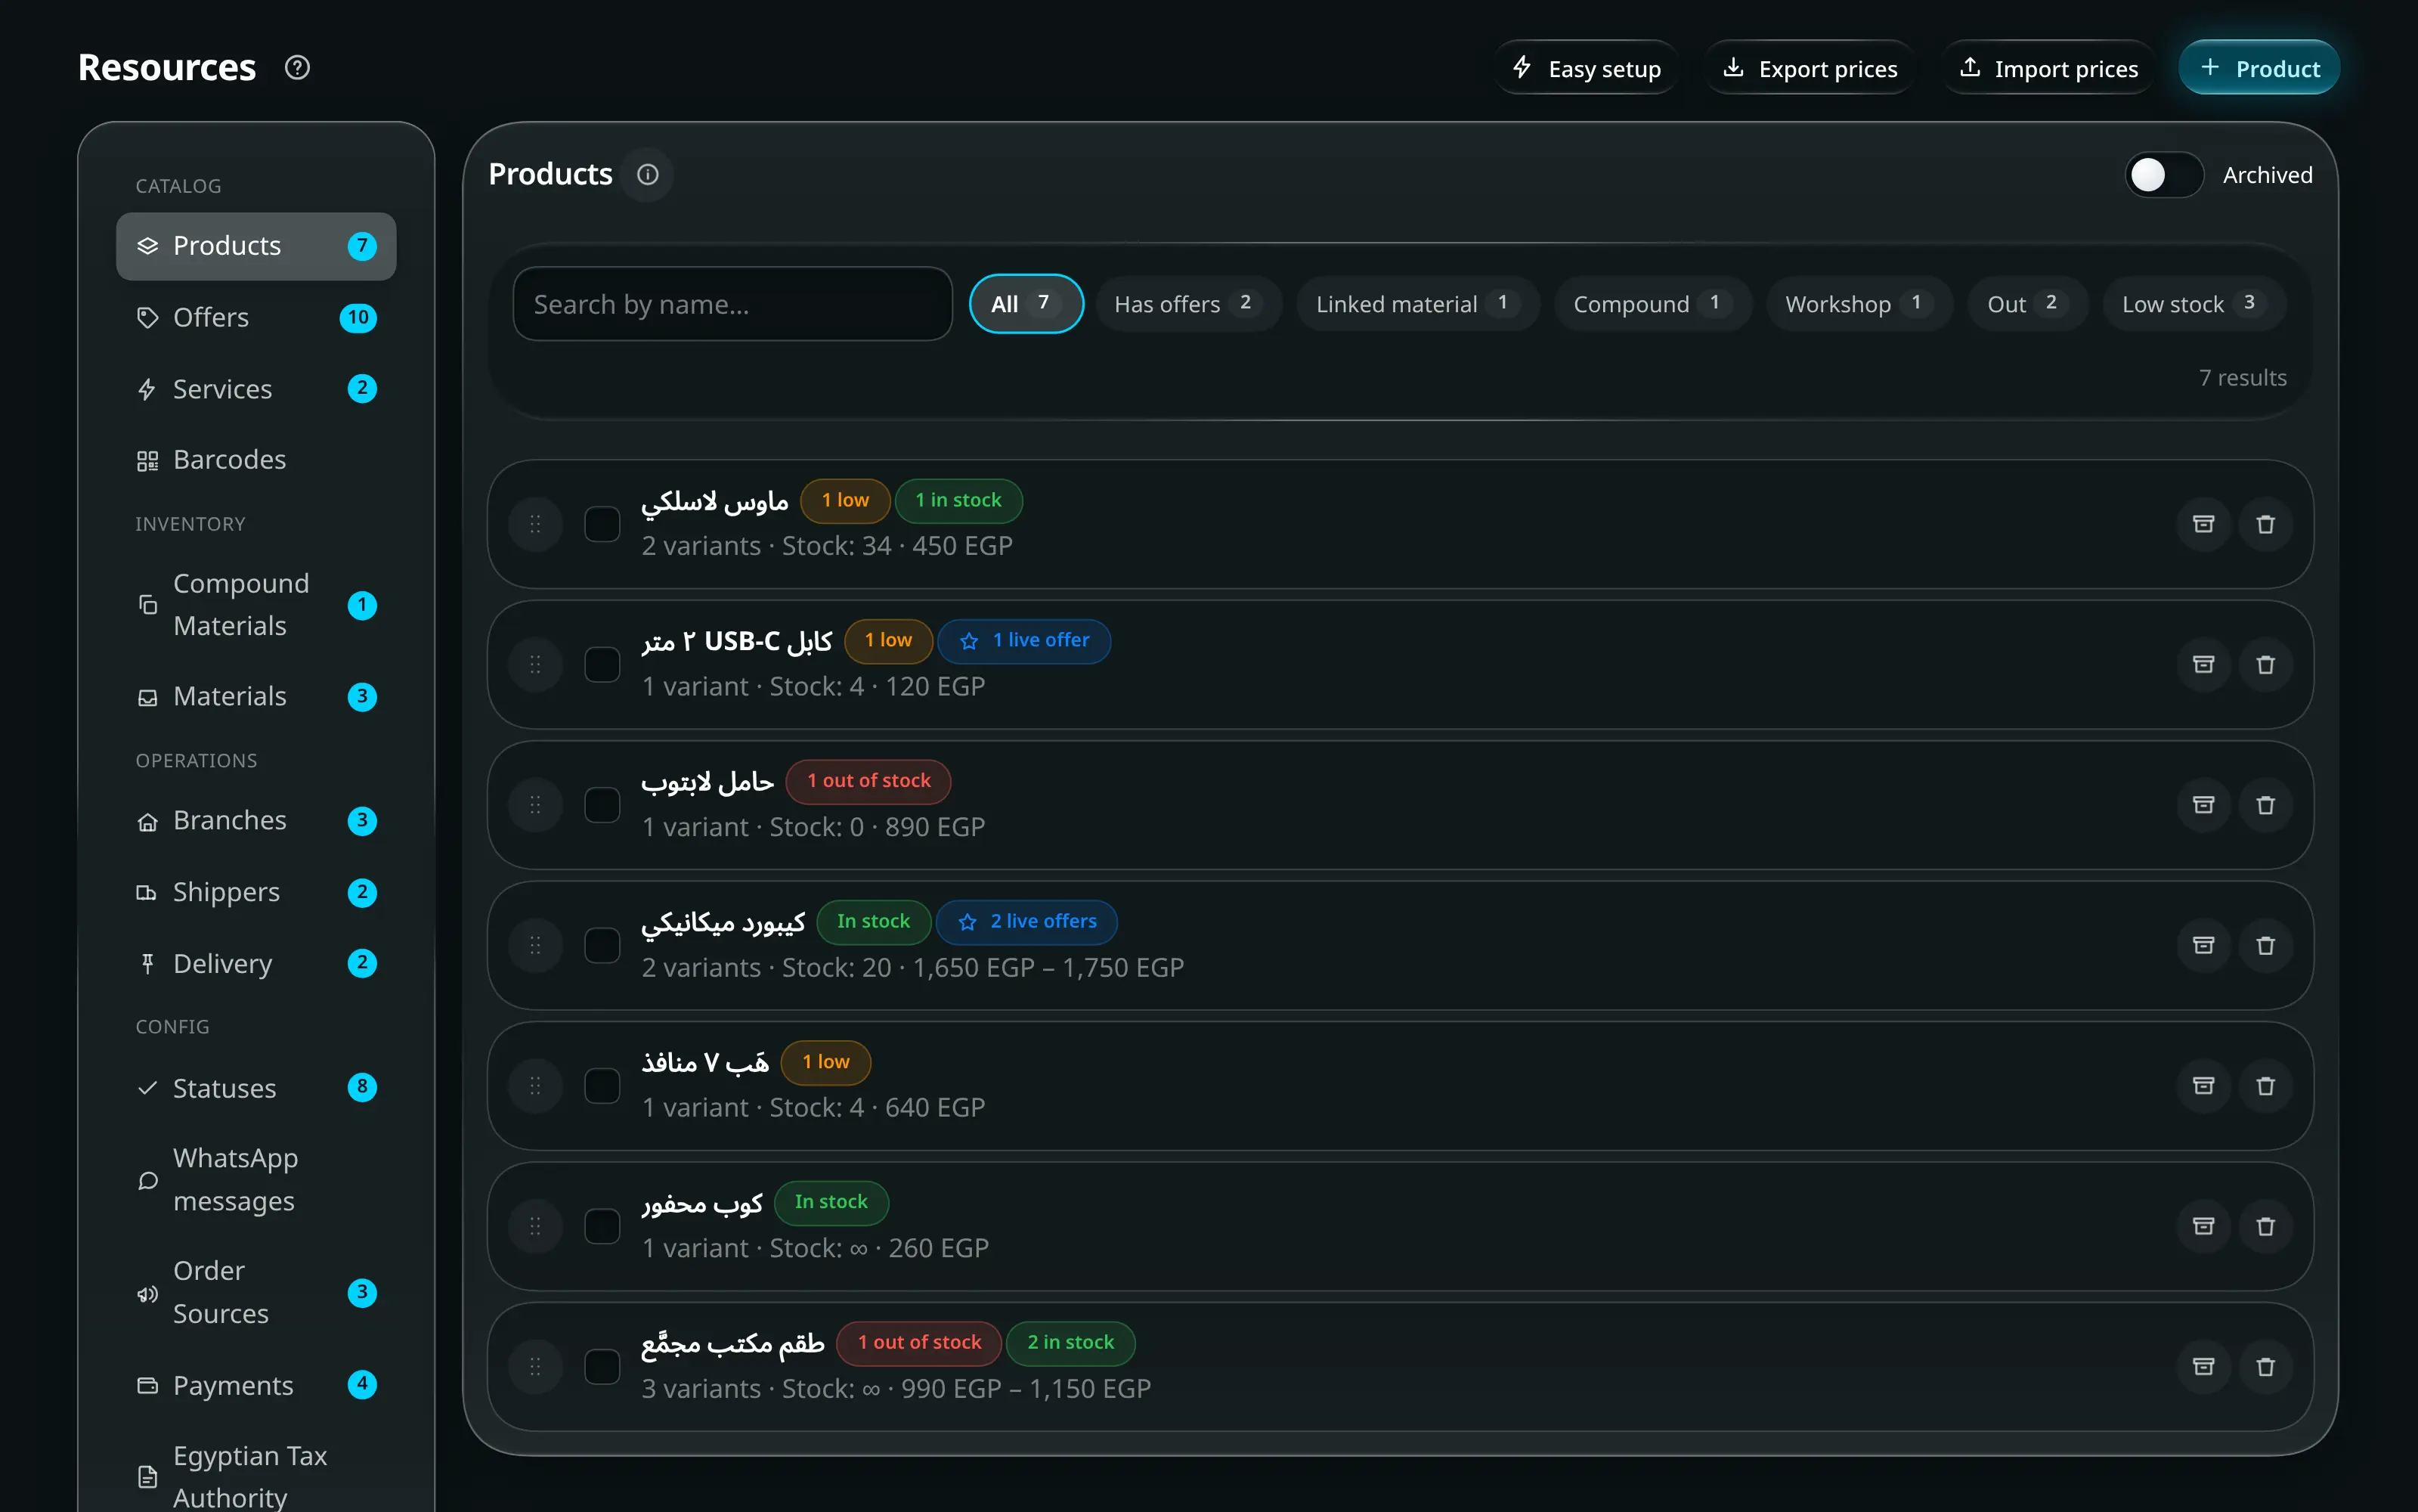The image size is (2418, 1512).
Task: Click the info icon beside Products heading
Action: [648, 175]
